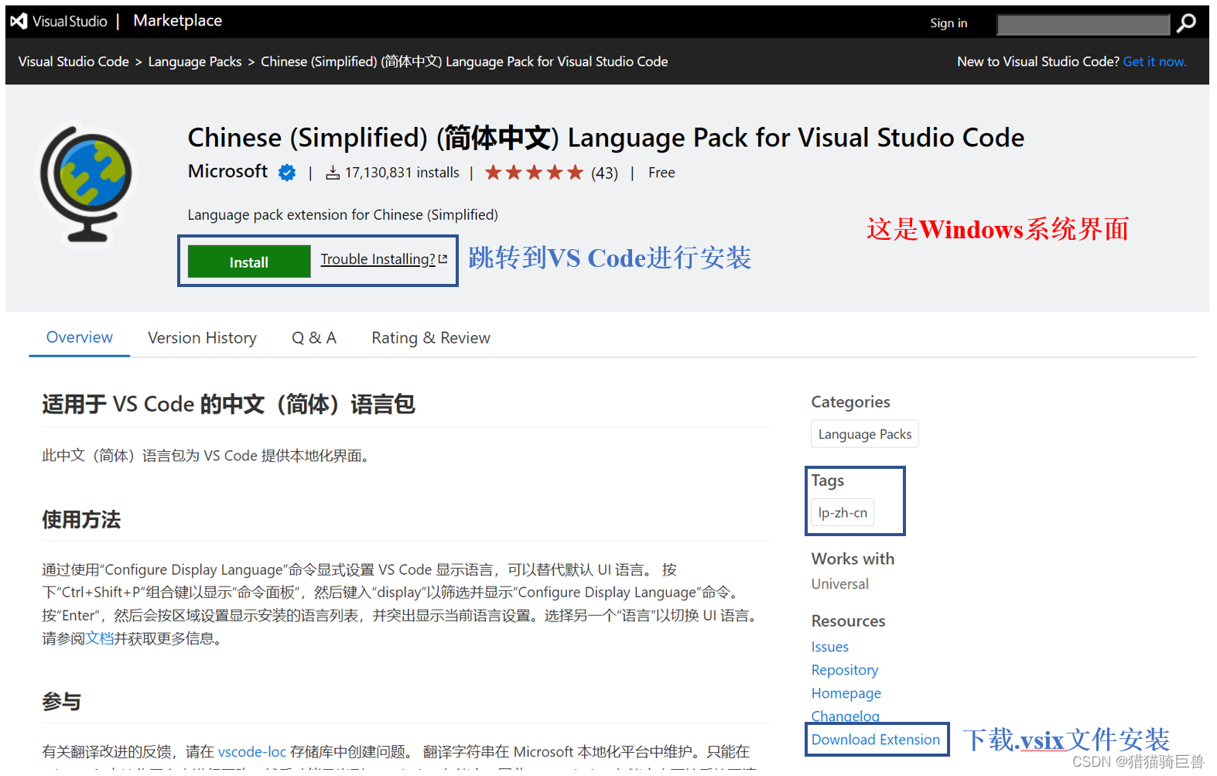1217x776 pixels.
Task: Click the search magnifier icon
Action: pos(1185,24)
